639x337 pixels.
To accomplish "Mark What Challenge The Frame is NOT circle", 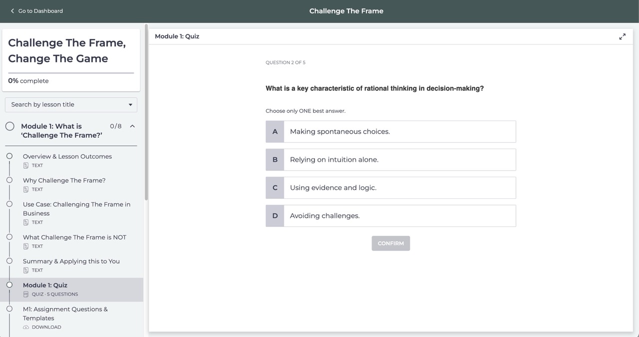I will tap(9, 237).
